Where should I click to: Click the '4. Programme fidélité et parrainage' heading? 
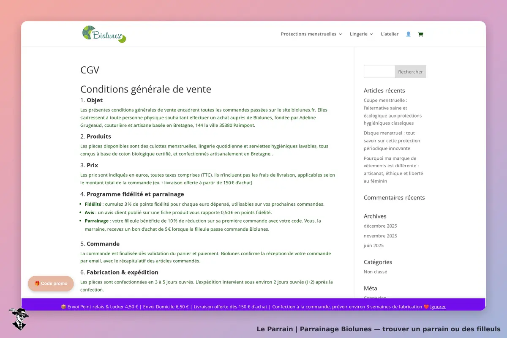tap(132, 194)
